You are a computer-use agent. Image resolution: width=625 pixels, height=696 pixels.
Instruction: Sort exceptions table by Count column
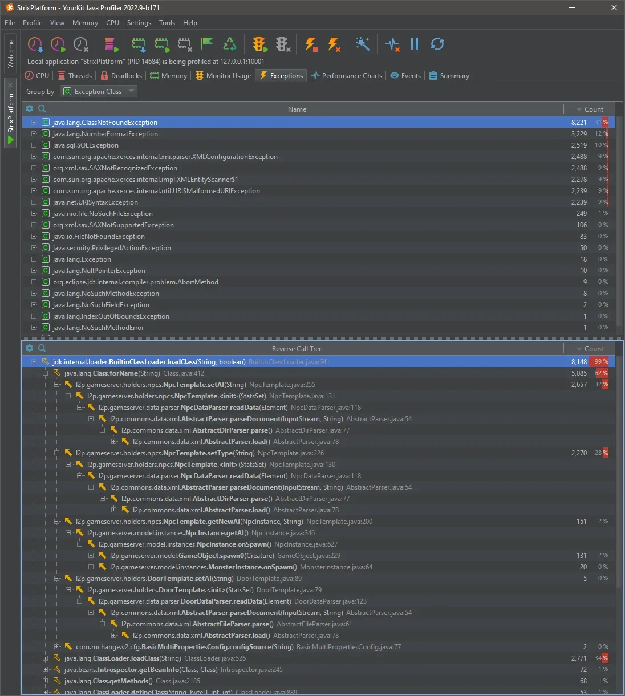[x=590, y=109]
